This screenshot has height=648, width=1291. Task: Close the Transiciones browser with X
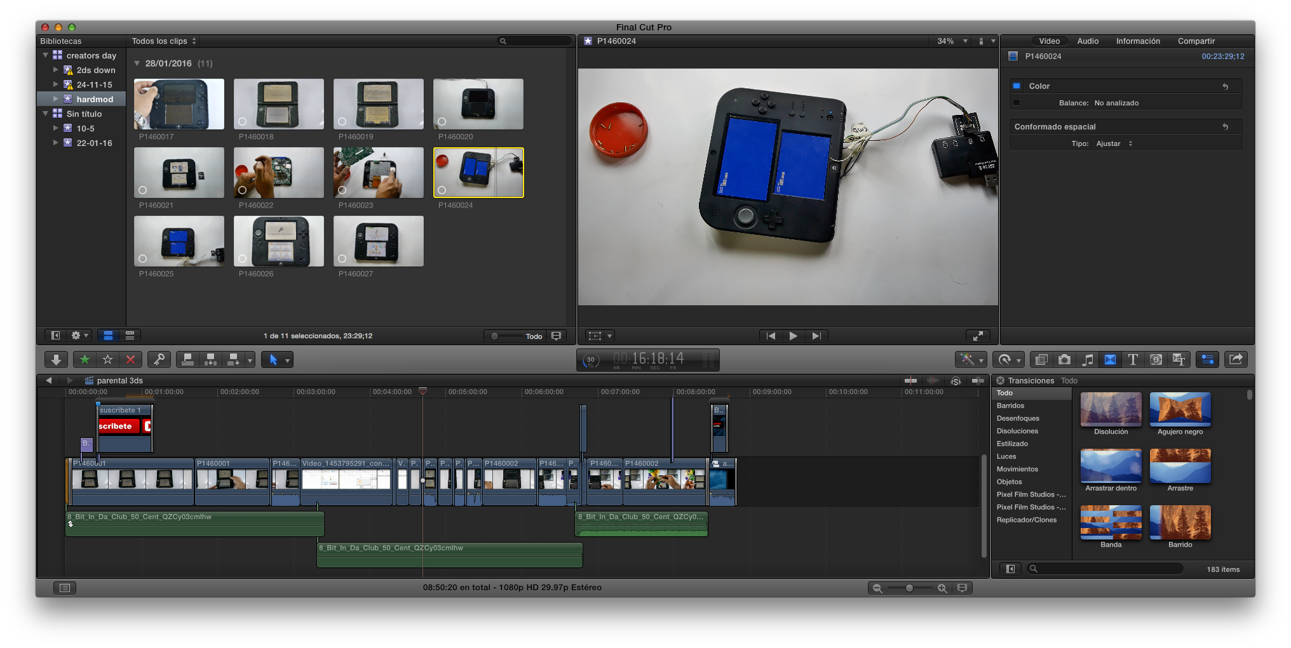pyautogui.click(x=1000, y=381)
